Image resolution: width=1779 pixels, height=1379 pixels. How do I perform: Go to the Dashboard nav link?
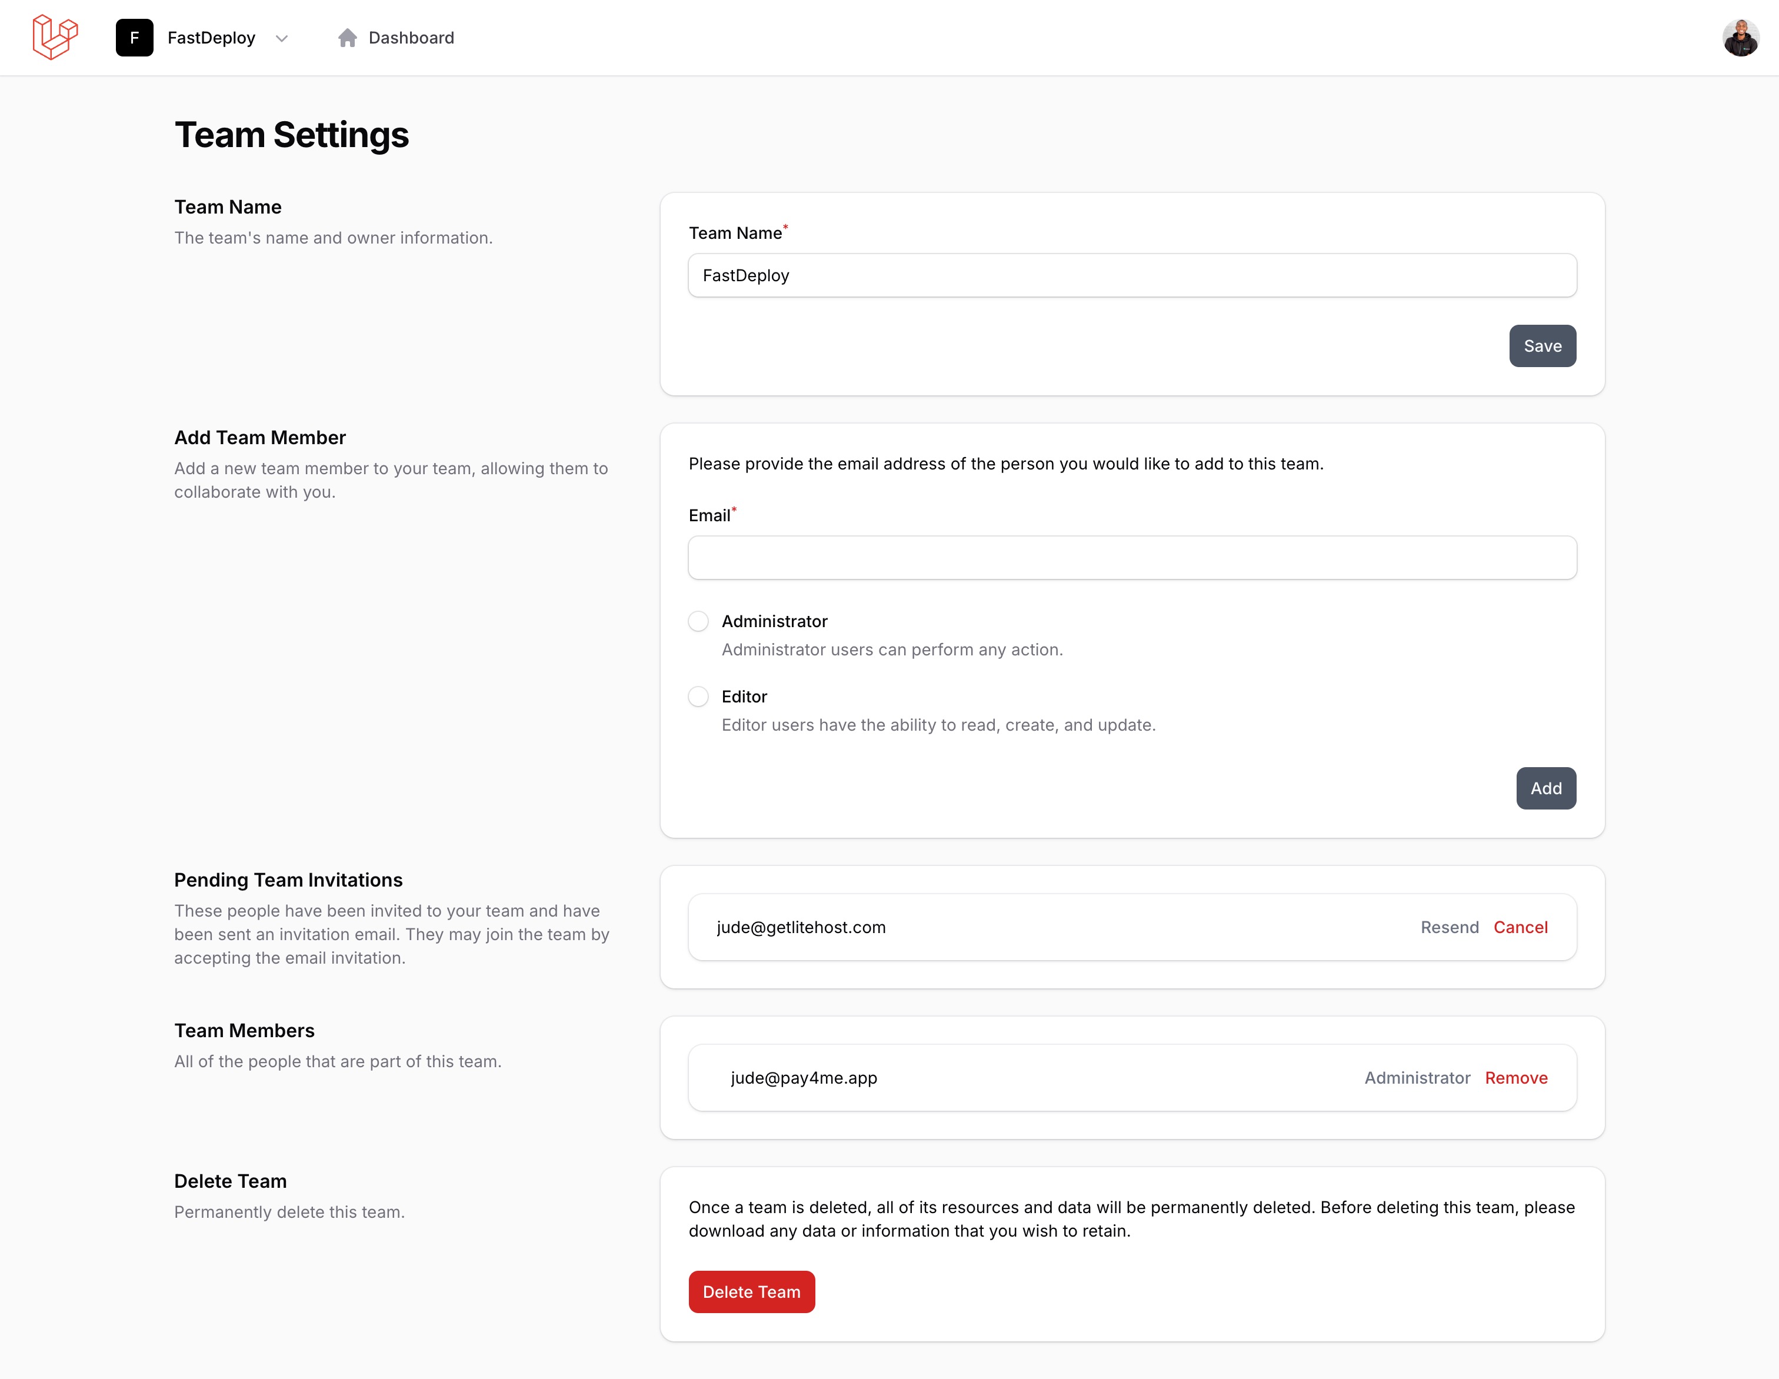(x=411, y=38)
